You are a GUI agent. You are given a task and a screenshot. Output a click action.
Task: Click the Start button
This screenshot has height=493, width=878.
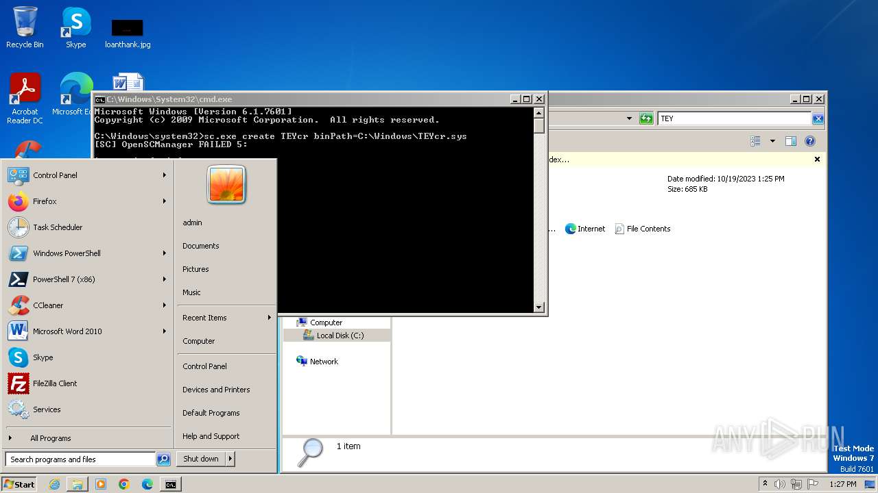click(19, 484)
